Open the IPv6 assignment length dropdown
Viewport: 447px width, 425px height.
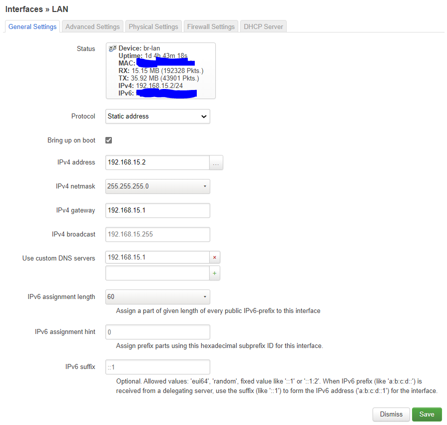pyautogui.click(x=157, y=297)
